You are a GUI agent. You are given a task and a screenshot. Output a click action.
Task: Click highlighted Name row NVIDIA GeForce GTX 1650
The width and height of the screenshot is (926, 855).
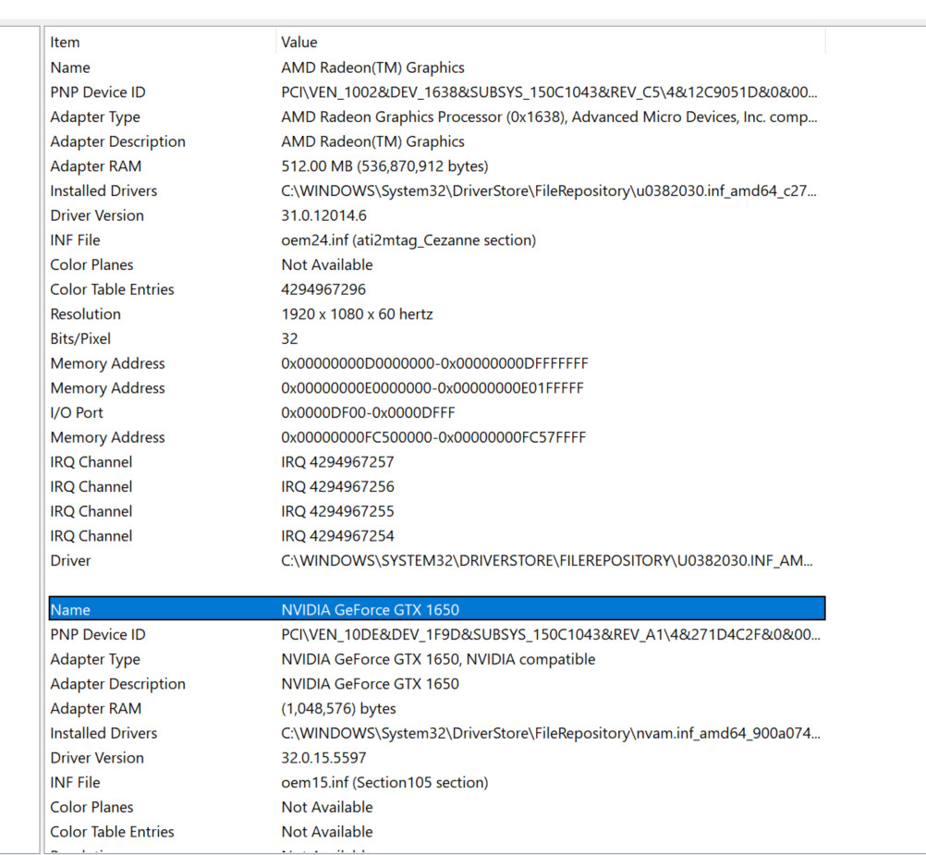437,609
